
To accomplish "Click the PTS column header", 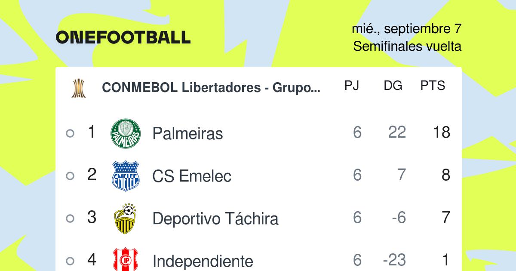I will [x=433, y=86].
